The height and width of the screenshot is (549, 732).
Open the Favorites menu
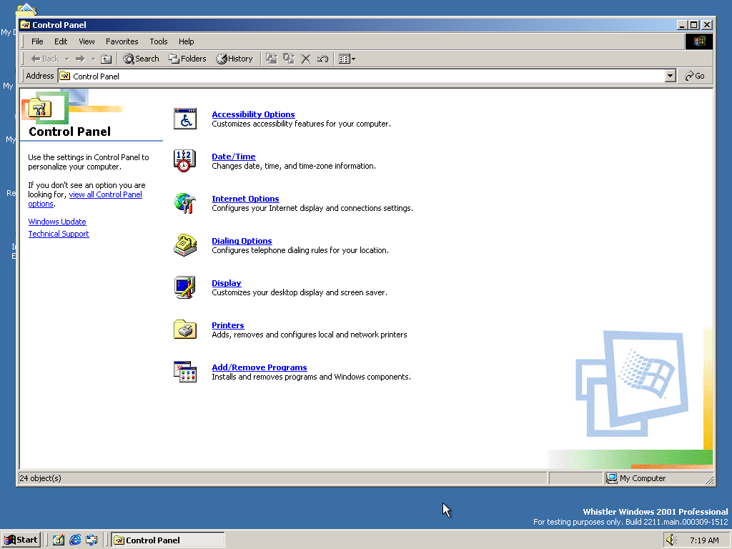[122, 41]
